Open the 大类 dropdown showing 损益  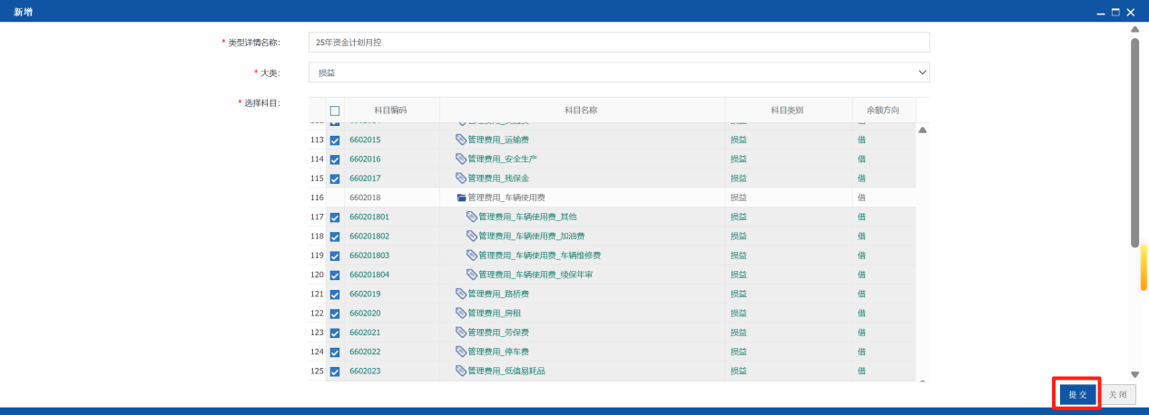pyautogui.click(x=619, y=72)
